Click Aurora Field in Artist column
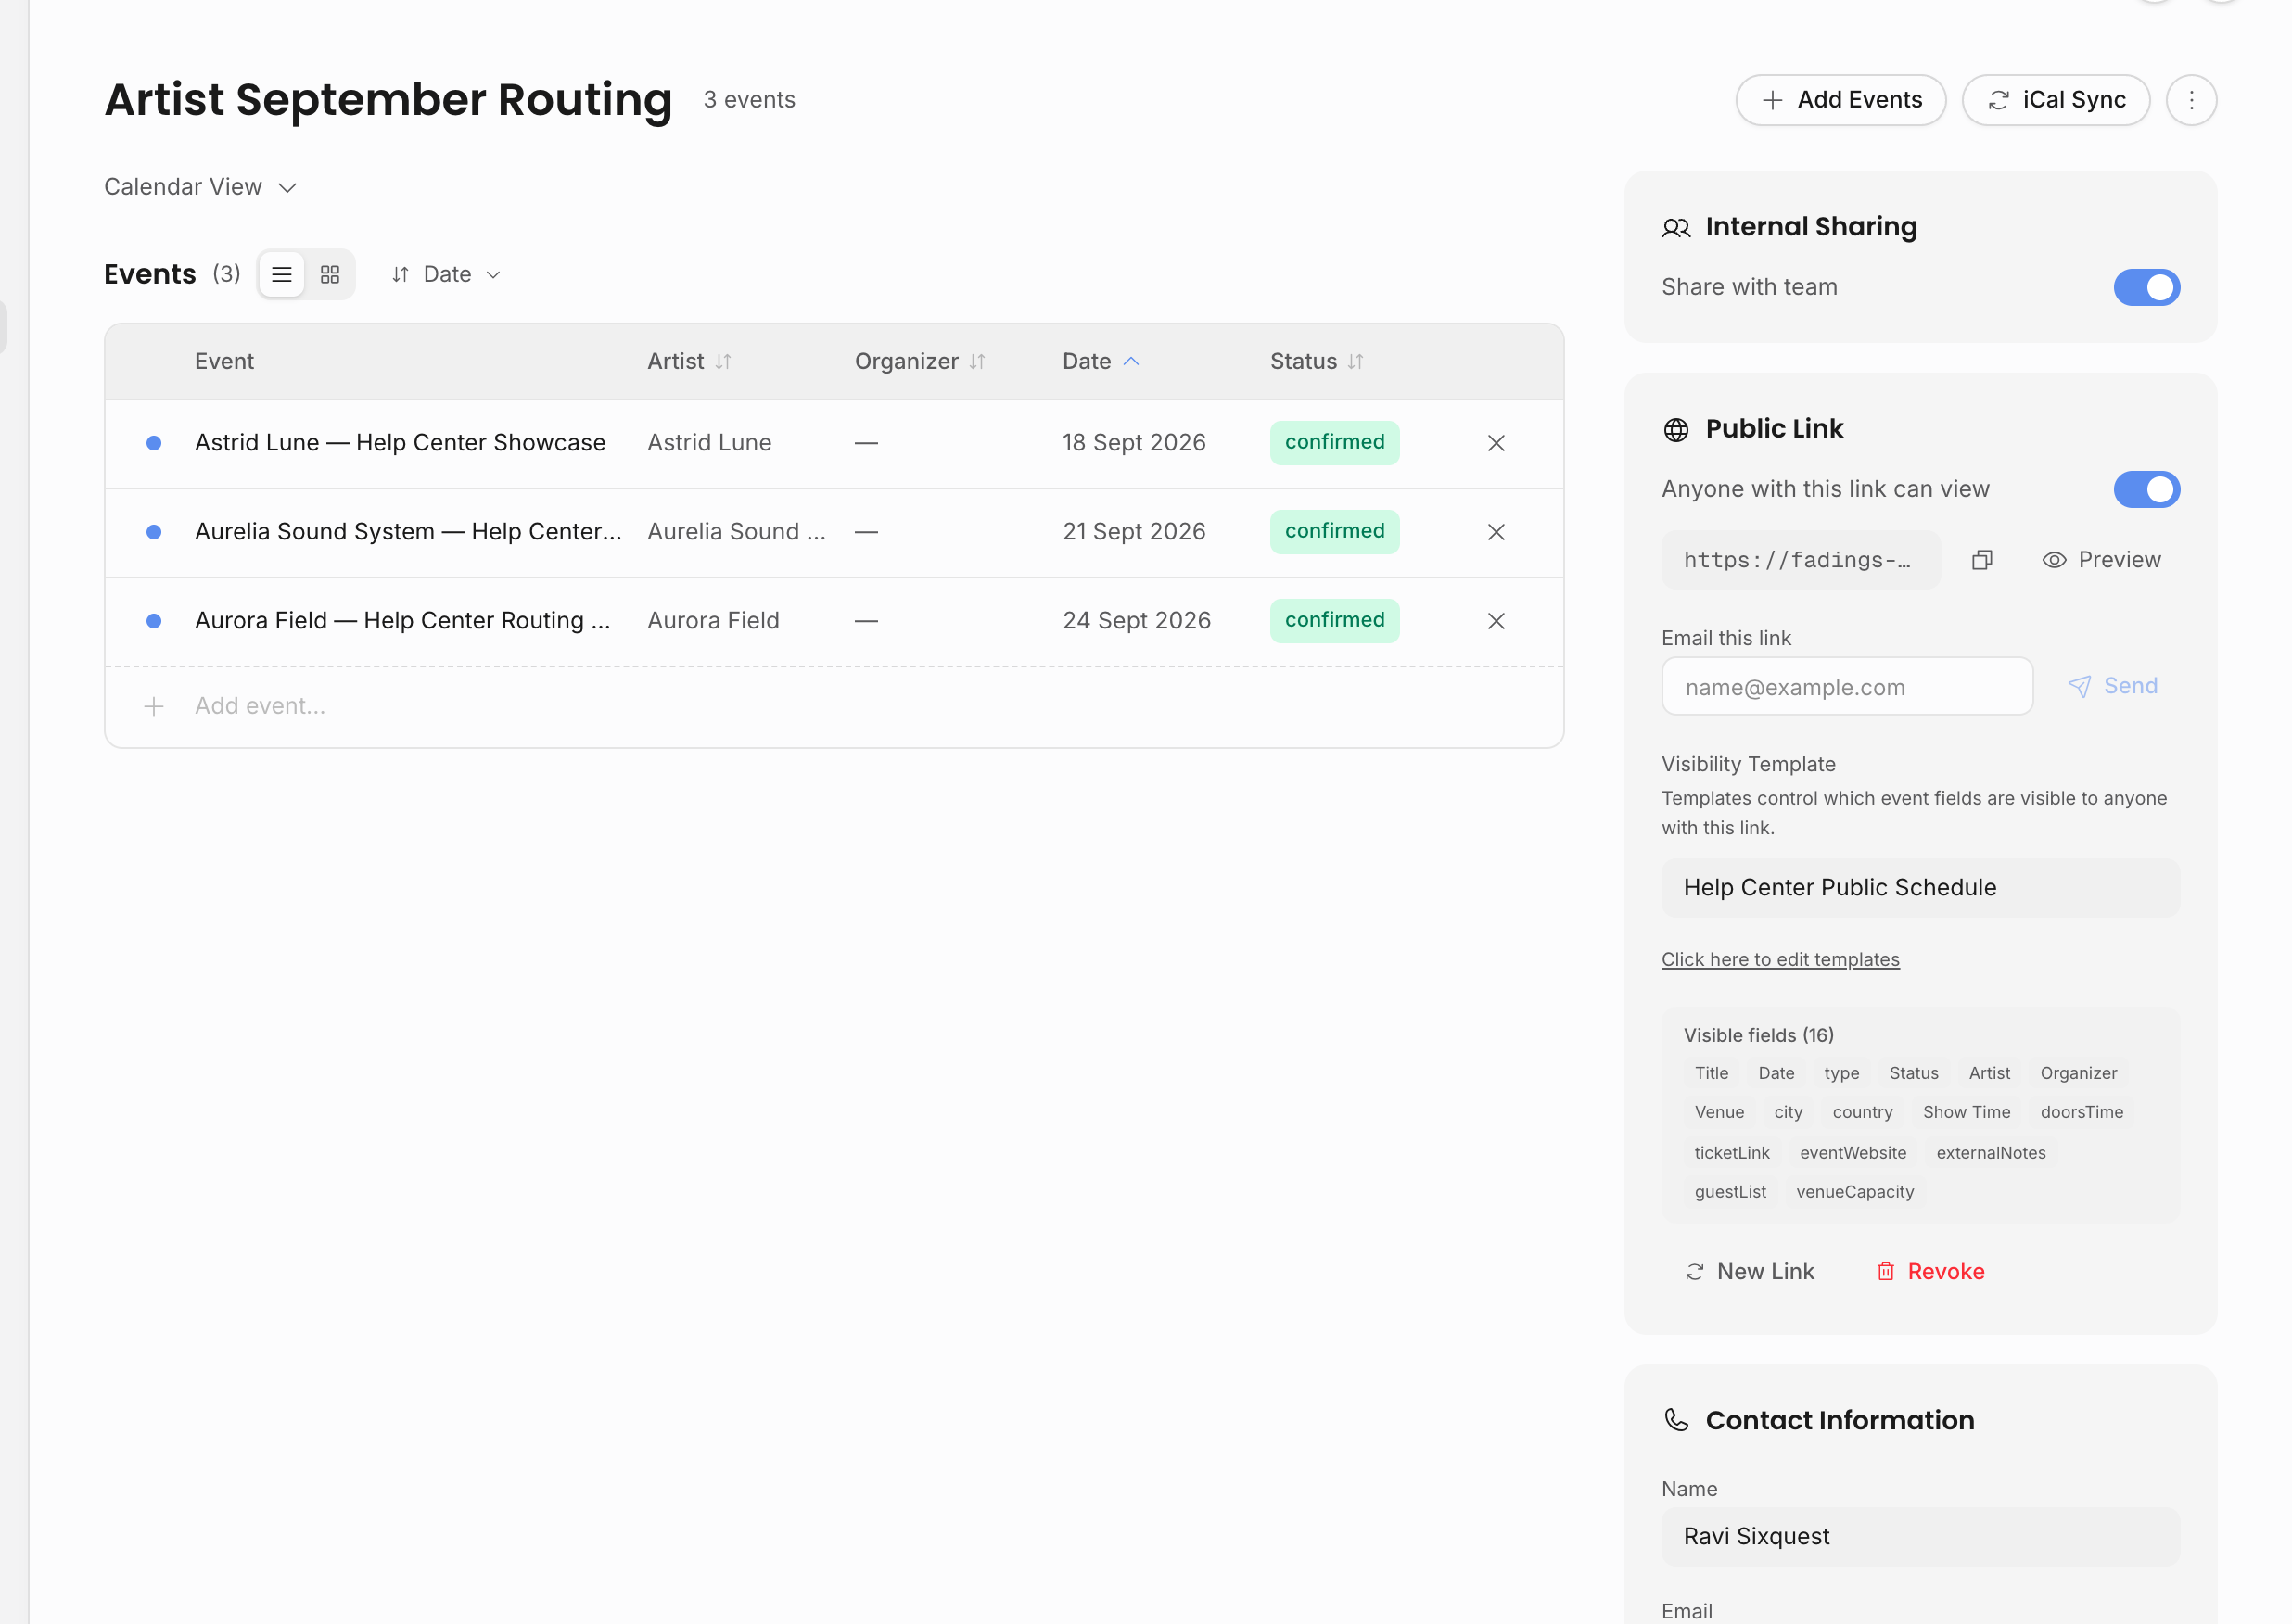 click(x=713, y=621)
